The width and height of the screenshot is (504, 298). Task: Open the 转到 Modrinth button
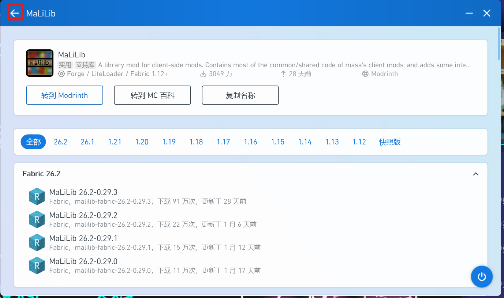coord(64,95)
